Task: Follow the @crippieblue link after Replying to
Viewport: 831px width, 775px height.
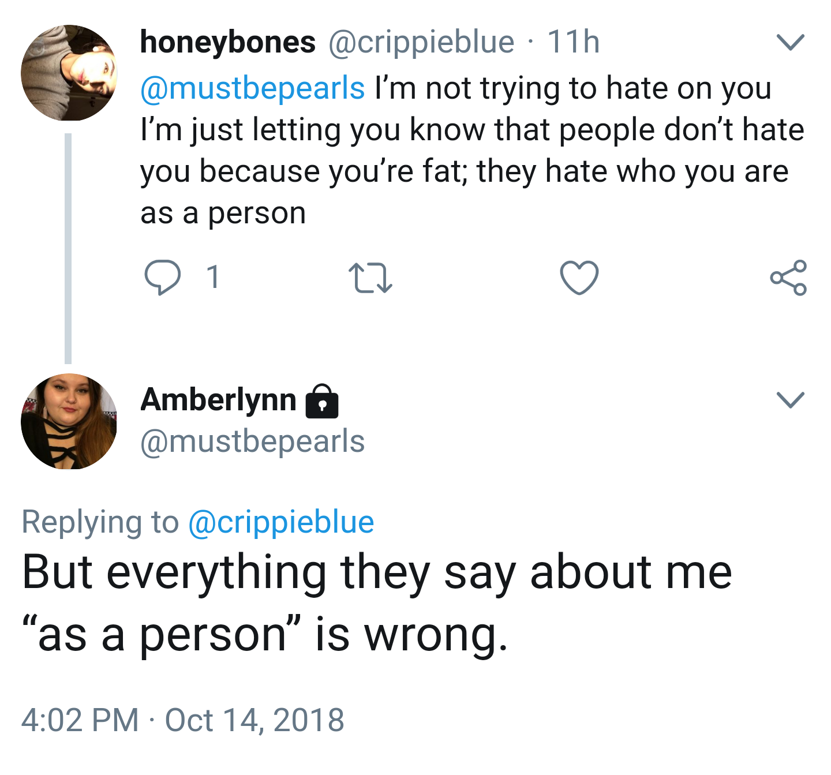Action: pyautogui.click(x=282, y=522)
